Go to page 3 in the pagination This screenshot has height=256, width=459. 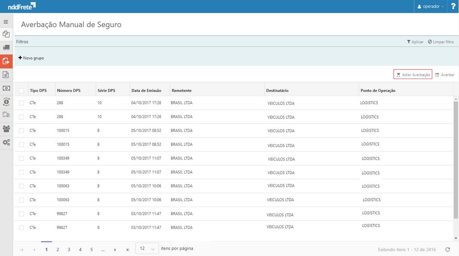coord(69,250)
